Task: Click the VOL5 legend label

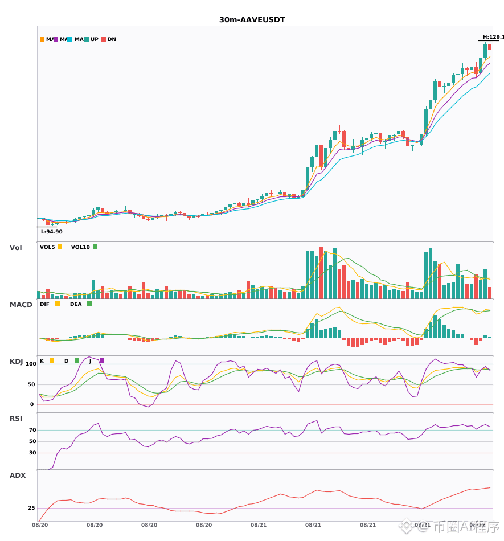Action: [x=47, y=247]
